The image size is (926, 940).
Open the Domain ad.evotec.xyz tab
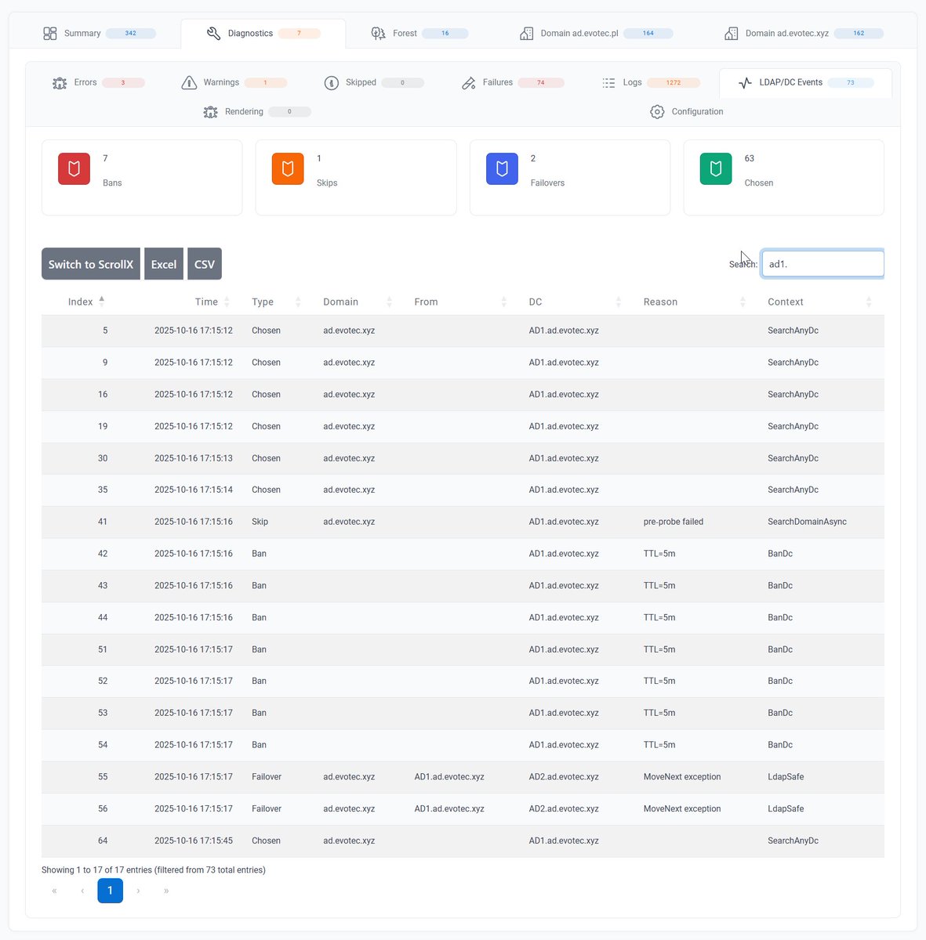(x=804, y=34)
